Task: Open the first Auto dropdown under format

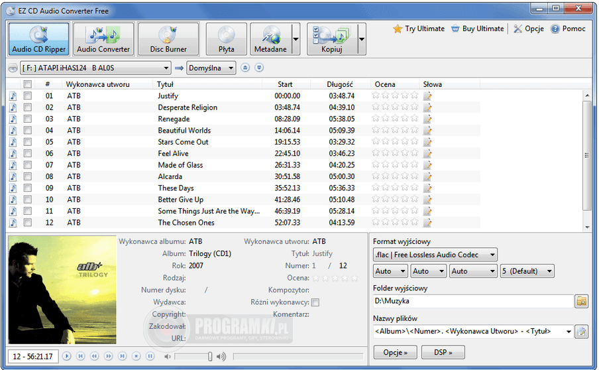Action: point(390,271)
